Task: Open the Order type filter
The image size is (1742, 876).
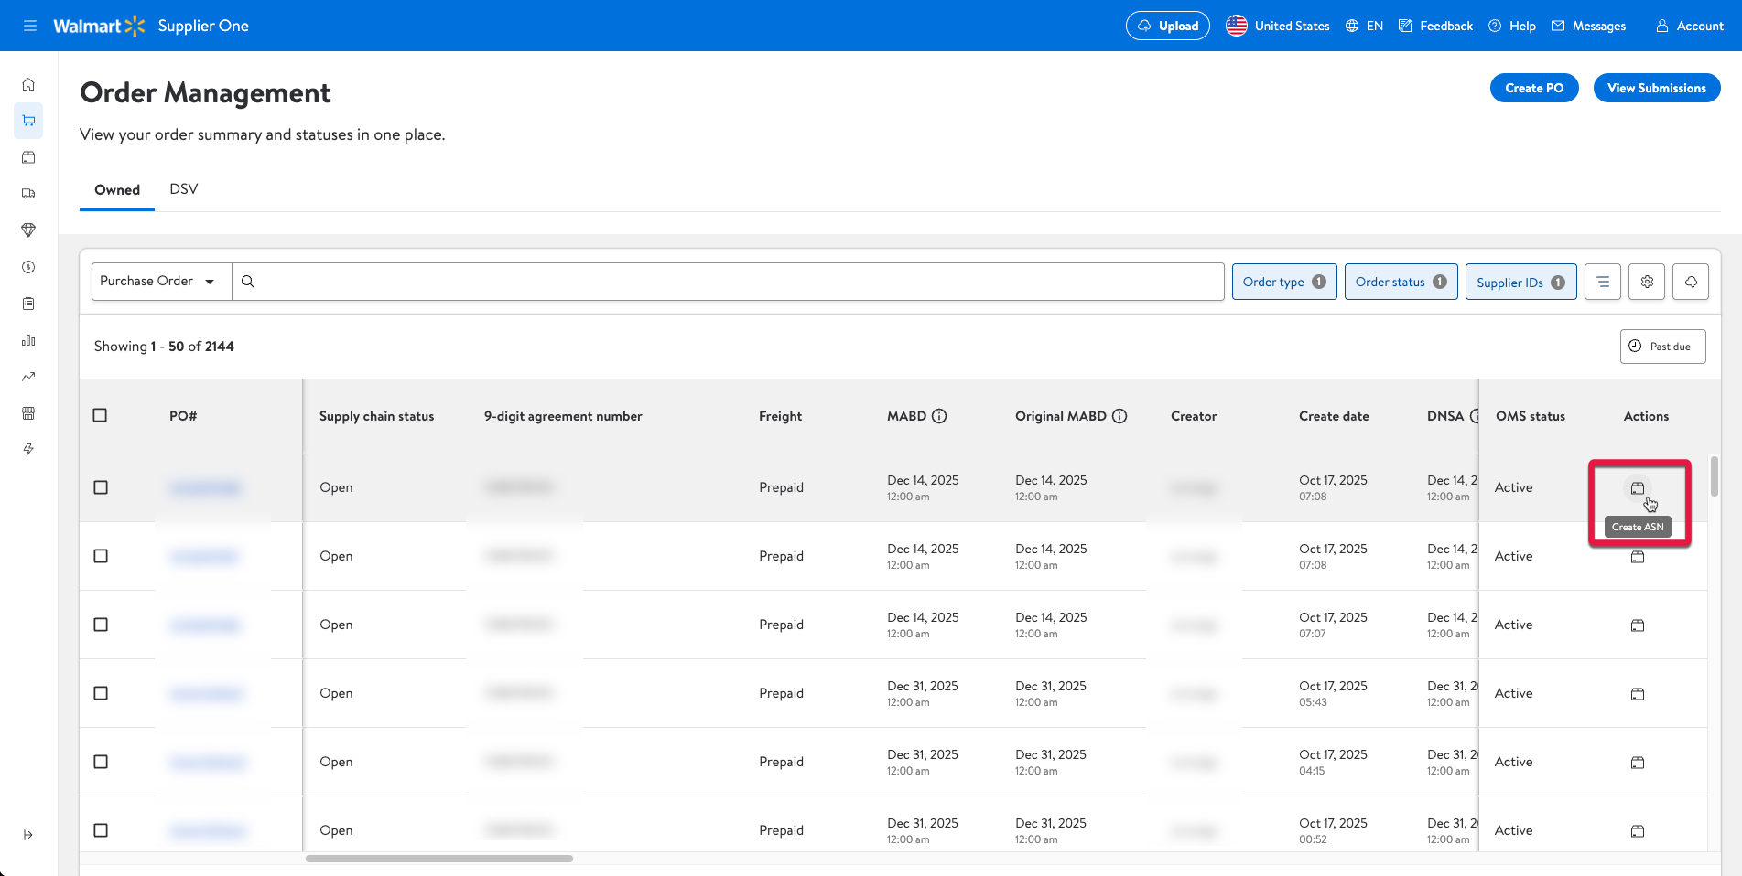Action: coord(1283,282)
